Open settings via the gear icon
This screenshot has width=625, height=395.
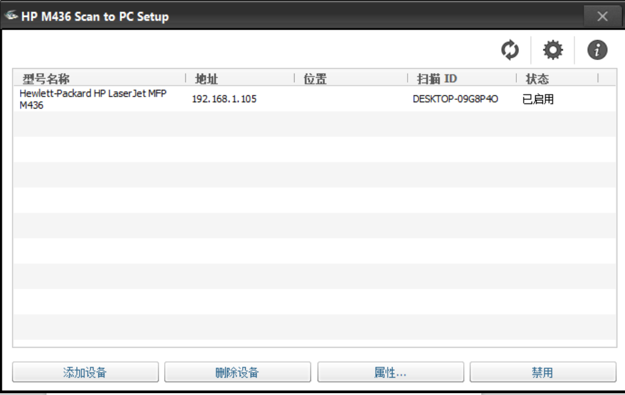[x=553, y=50]
